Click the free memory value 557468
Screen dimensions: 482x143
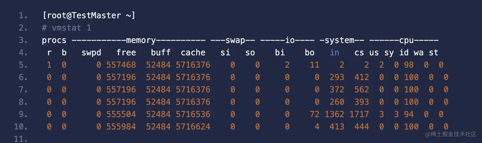(121, 65)
